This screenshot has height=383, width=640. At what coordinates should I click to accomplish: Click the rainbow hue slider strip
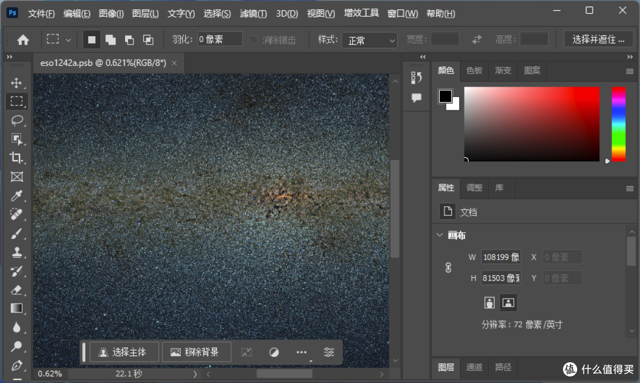click(618, 124)
